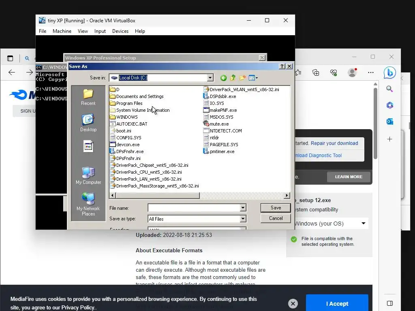Select DPsFnshr.ini file
The height and width of the screenshot is (311, 415).
tap(125, 158)
